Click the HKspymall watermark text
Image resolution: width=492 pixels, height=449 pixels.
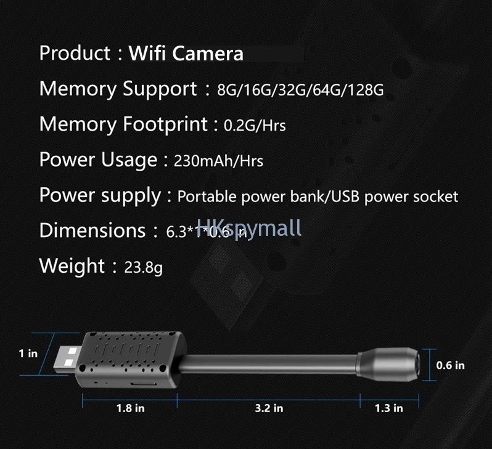click(x=249, y=228)
